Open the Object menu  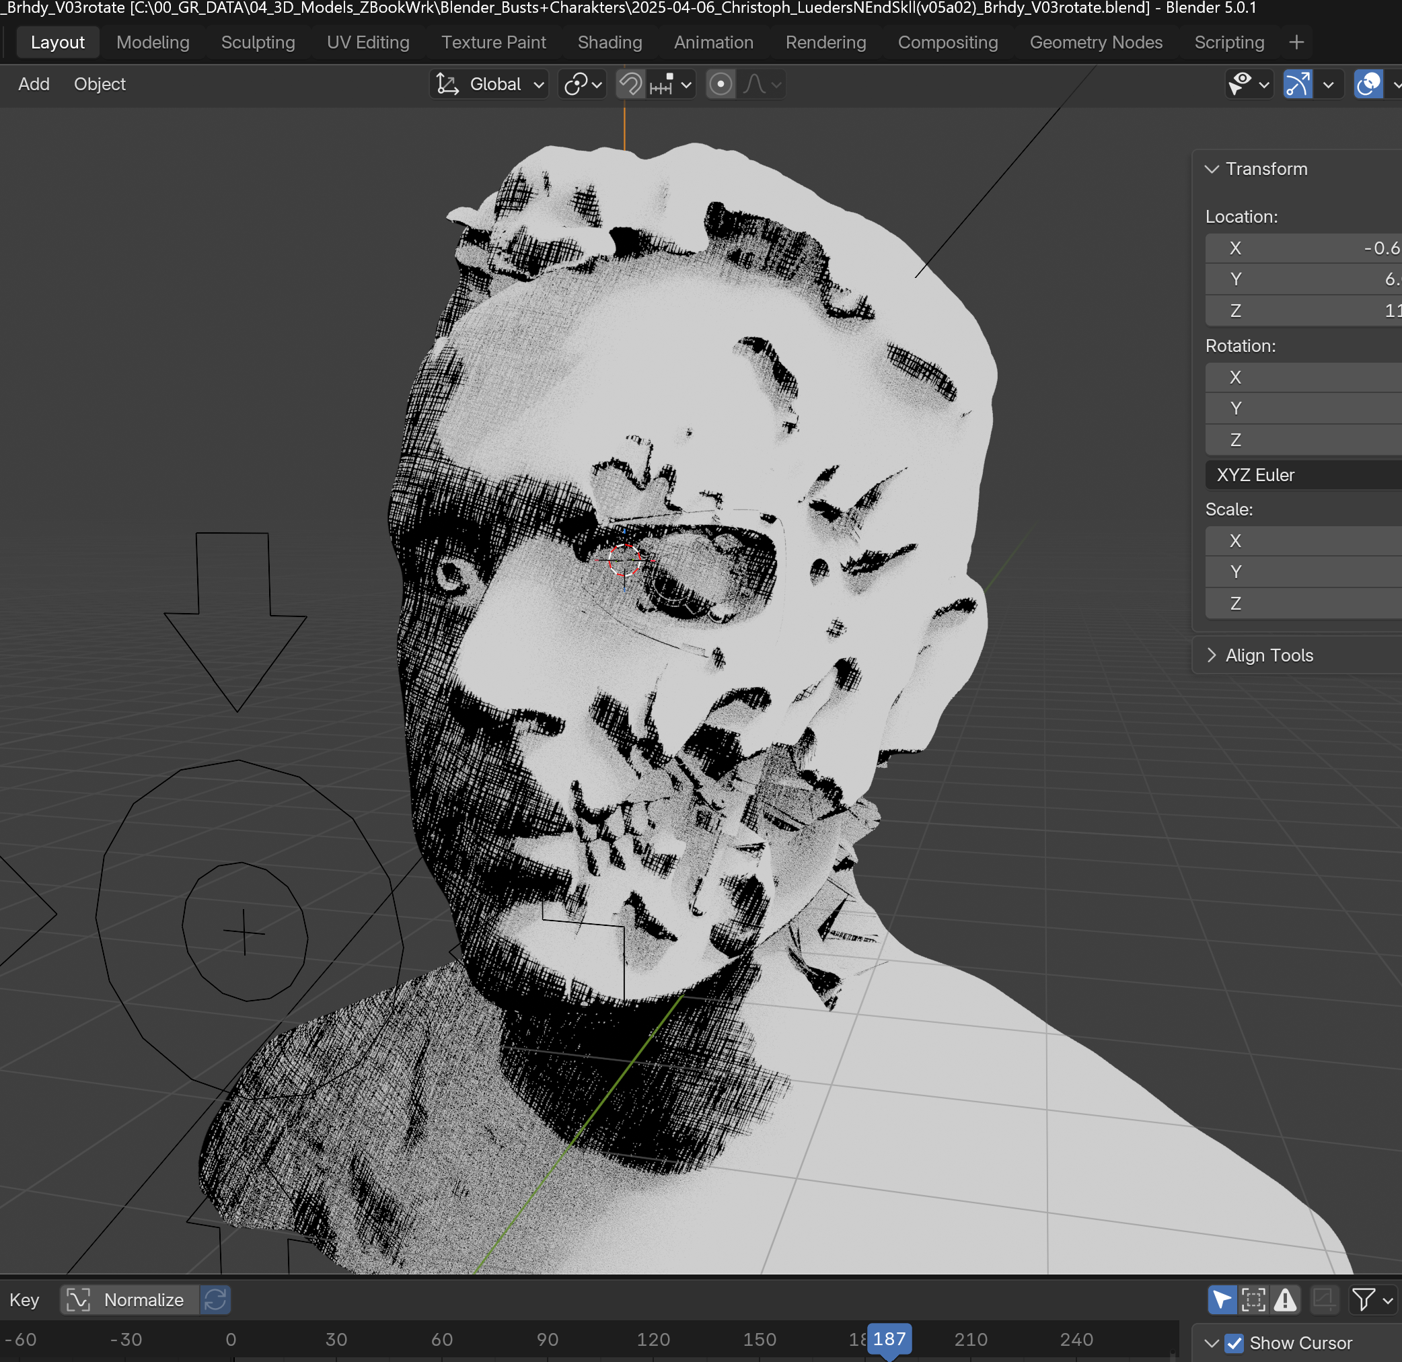click(x=100, y=84)
